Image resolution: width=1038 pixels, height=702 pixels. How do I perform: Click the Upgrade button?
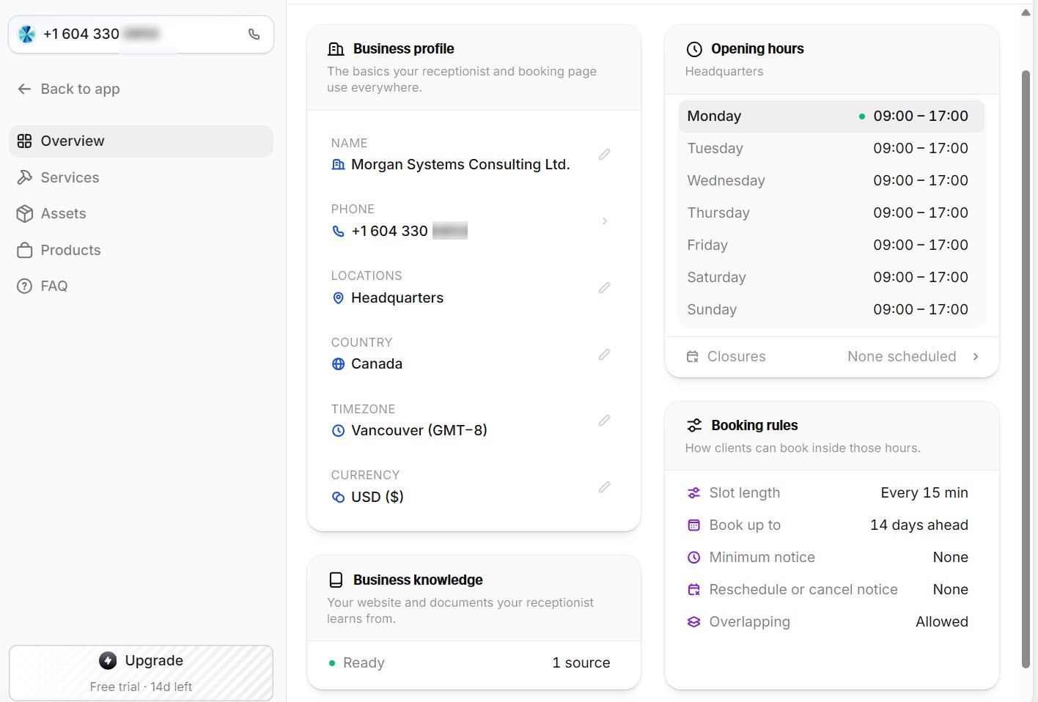pos(141,673)
